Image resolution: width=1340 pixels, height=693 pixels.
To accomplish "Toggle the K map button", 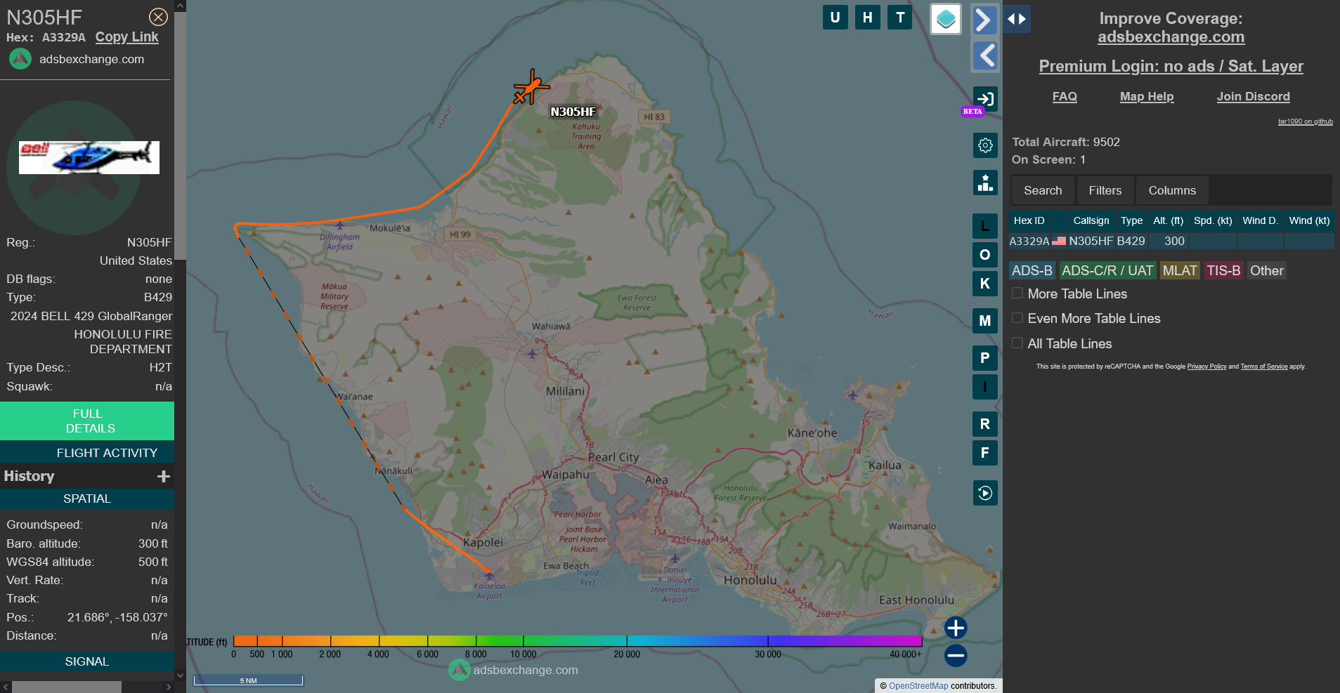I will (x=985, y=284).
